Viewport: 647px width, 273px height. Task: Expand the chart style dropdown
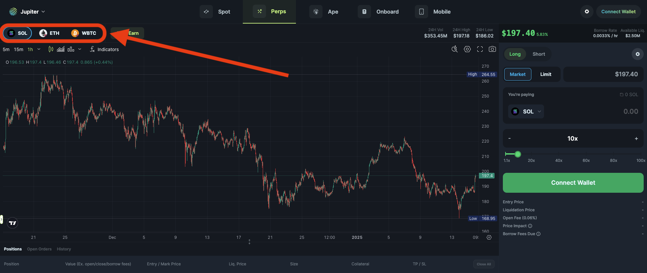pyautogui.click(x=80, y=49)
